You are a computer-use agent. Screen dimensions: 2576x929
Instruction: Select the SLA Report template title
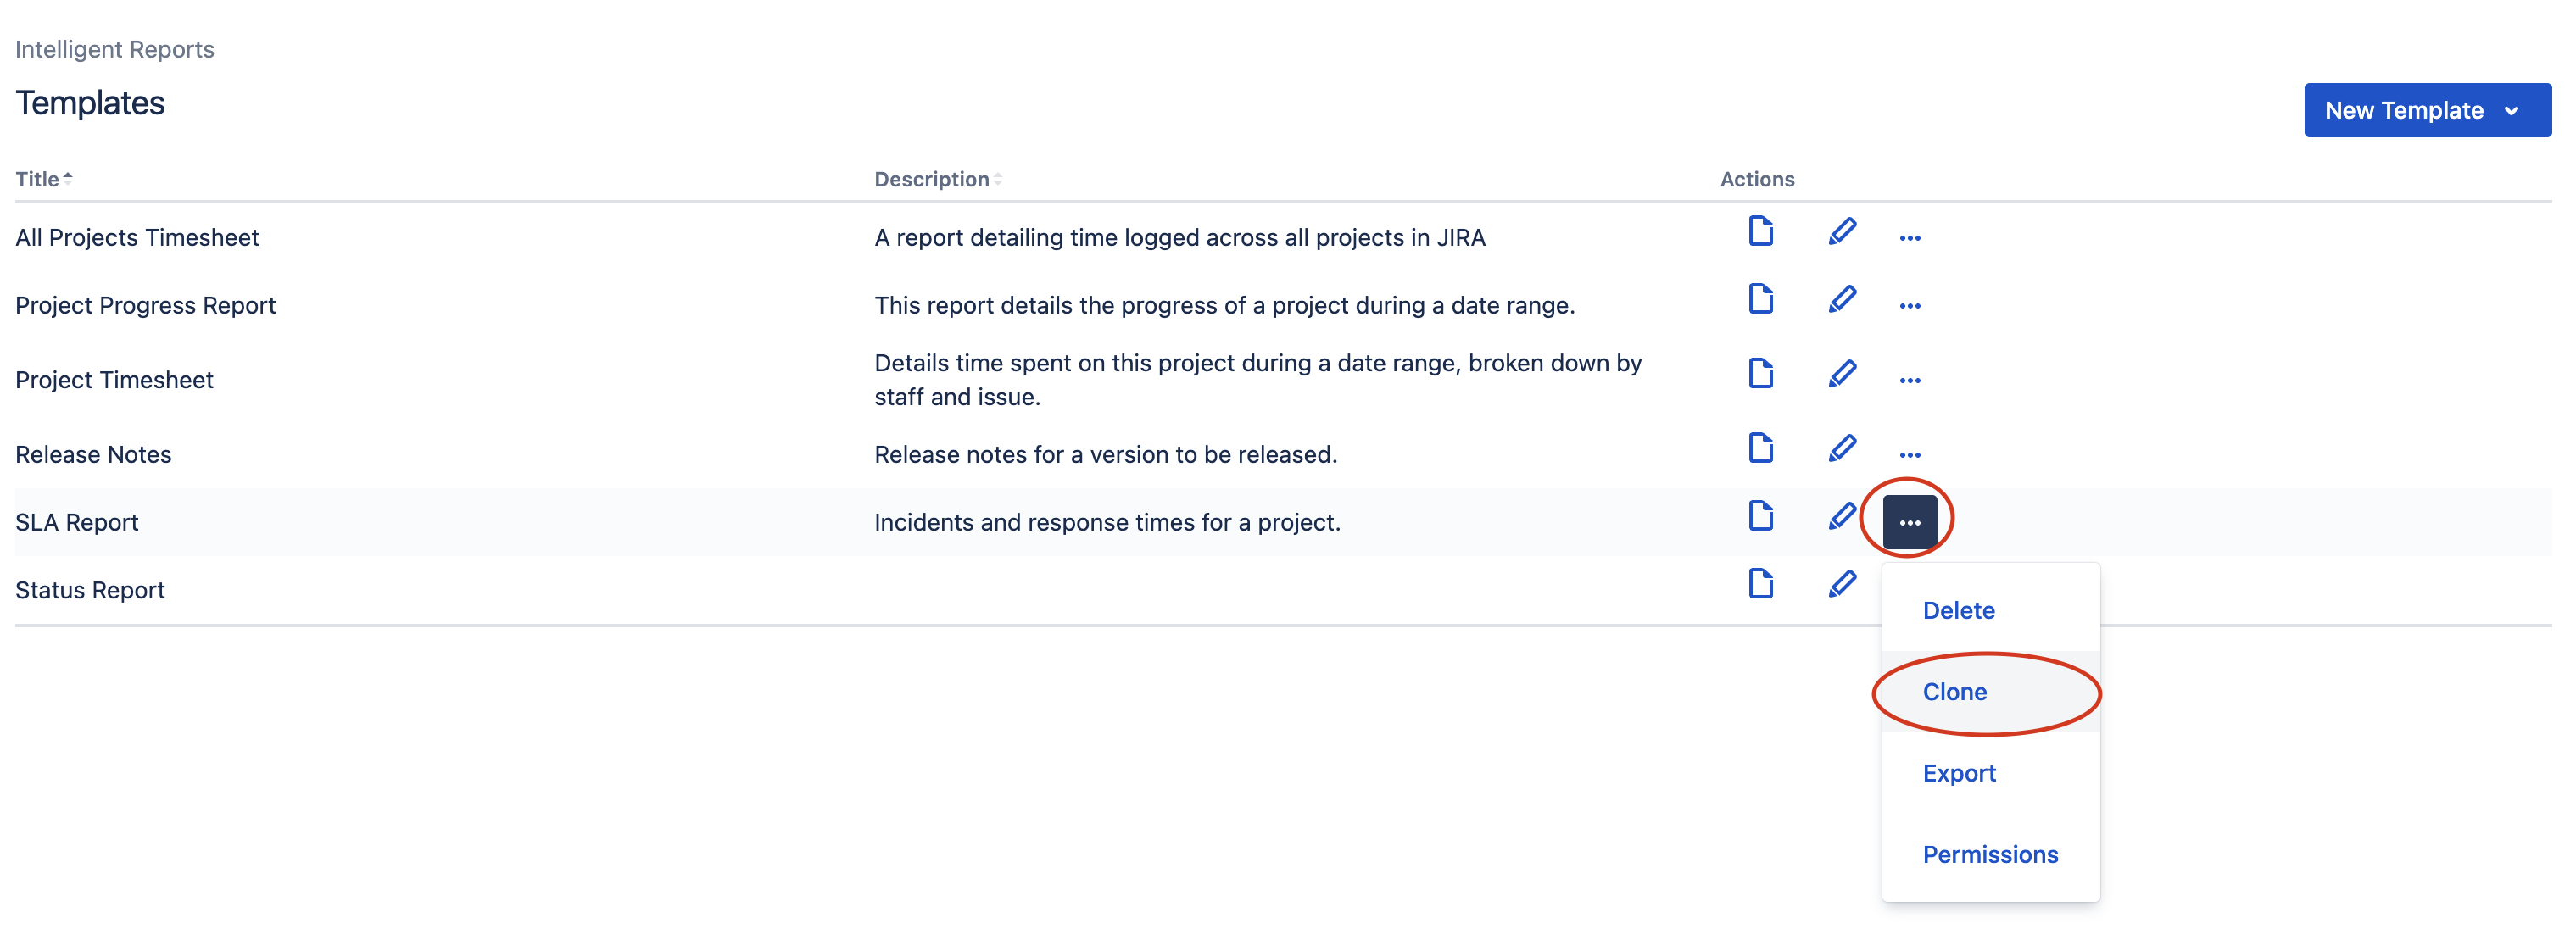[77, 521]
